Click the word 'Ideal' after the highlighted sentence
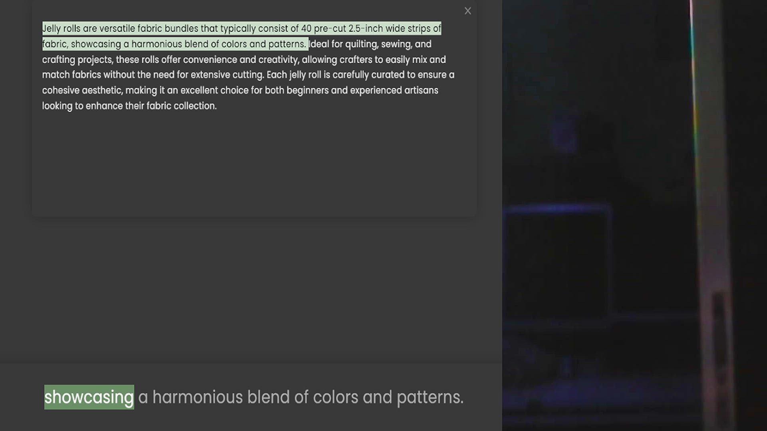 pos(319,44)
